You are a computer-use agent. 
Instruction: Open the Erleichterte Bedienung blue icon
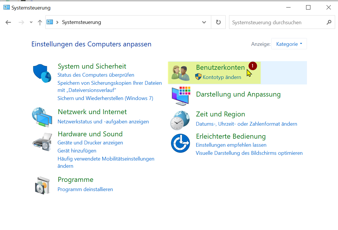point(180,143)
